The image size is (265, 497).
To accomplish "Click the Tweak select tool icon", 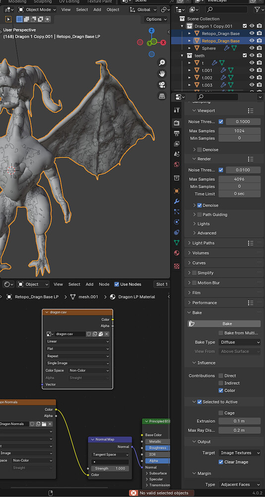I will click(x=8, y=19).
